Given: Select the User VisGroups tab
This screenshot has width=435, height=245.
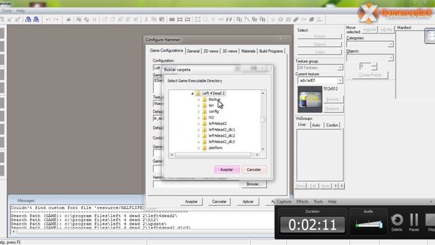Looking at the screenshot, I should pyautogui.click(x=302, y=125).
